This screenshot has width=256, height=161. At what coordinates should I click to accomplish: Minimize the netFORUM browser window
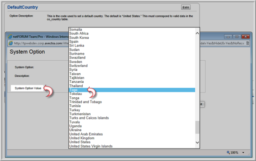click(x=228, y=37)
